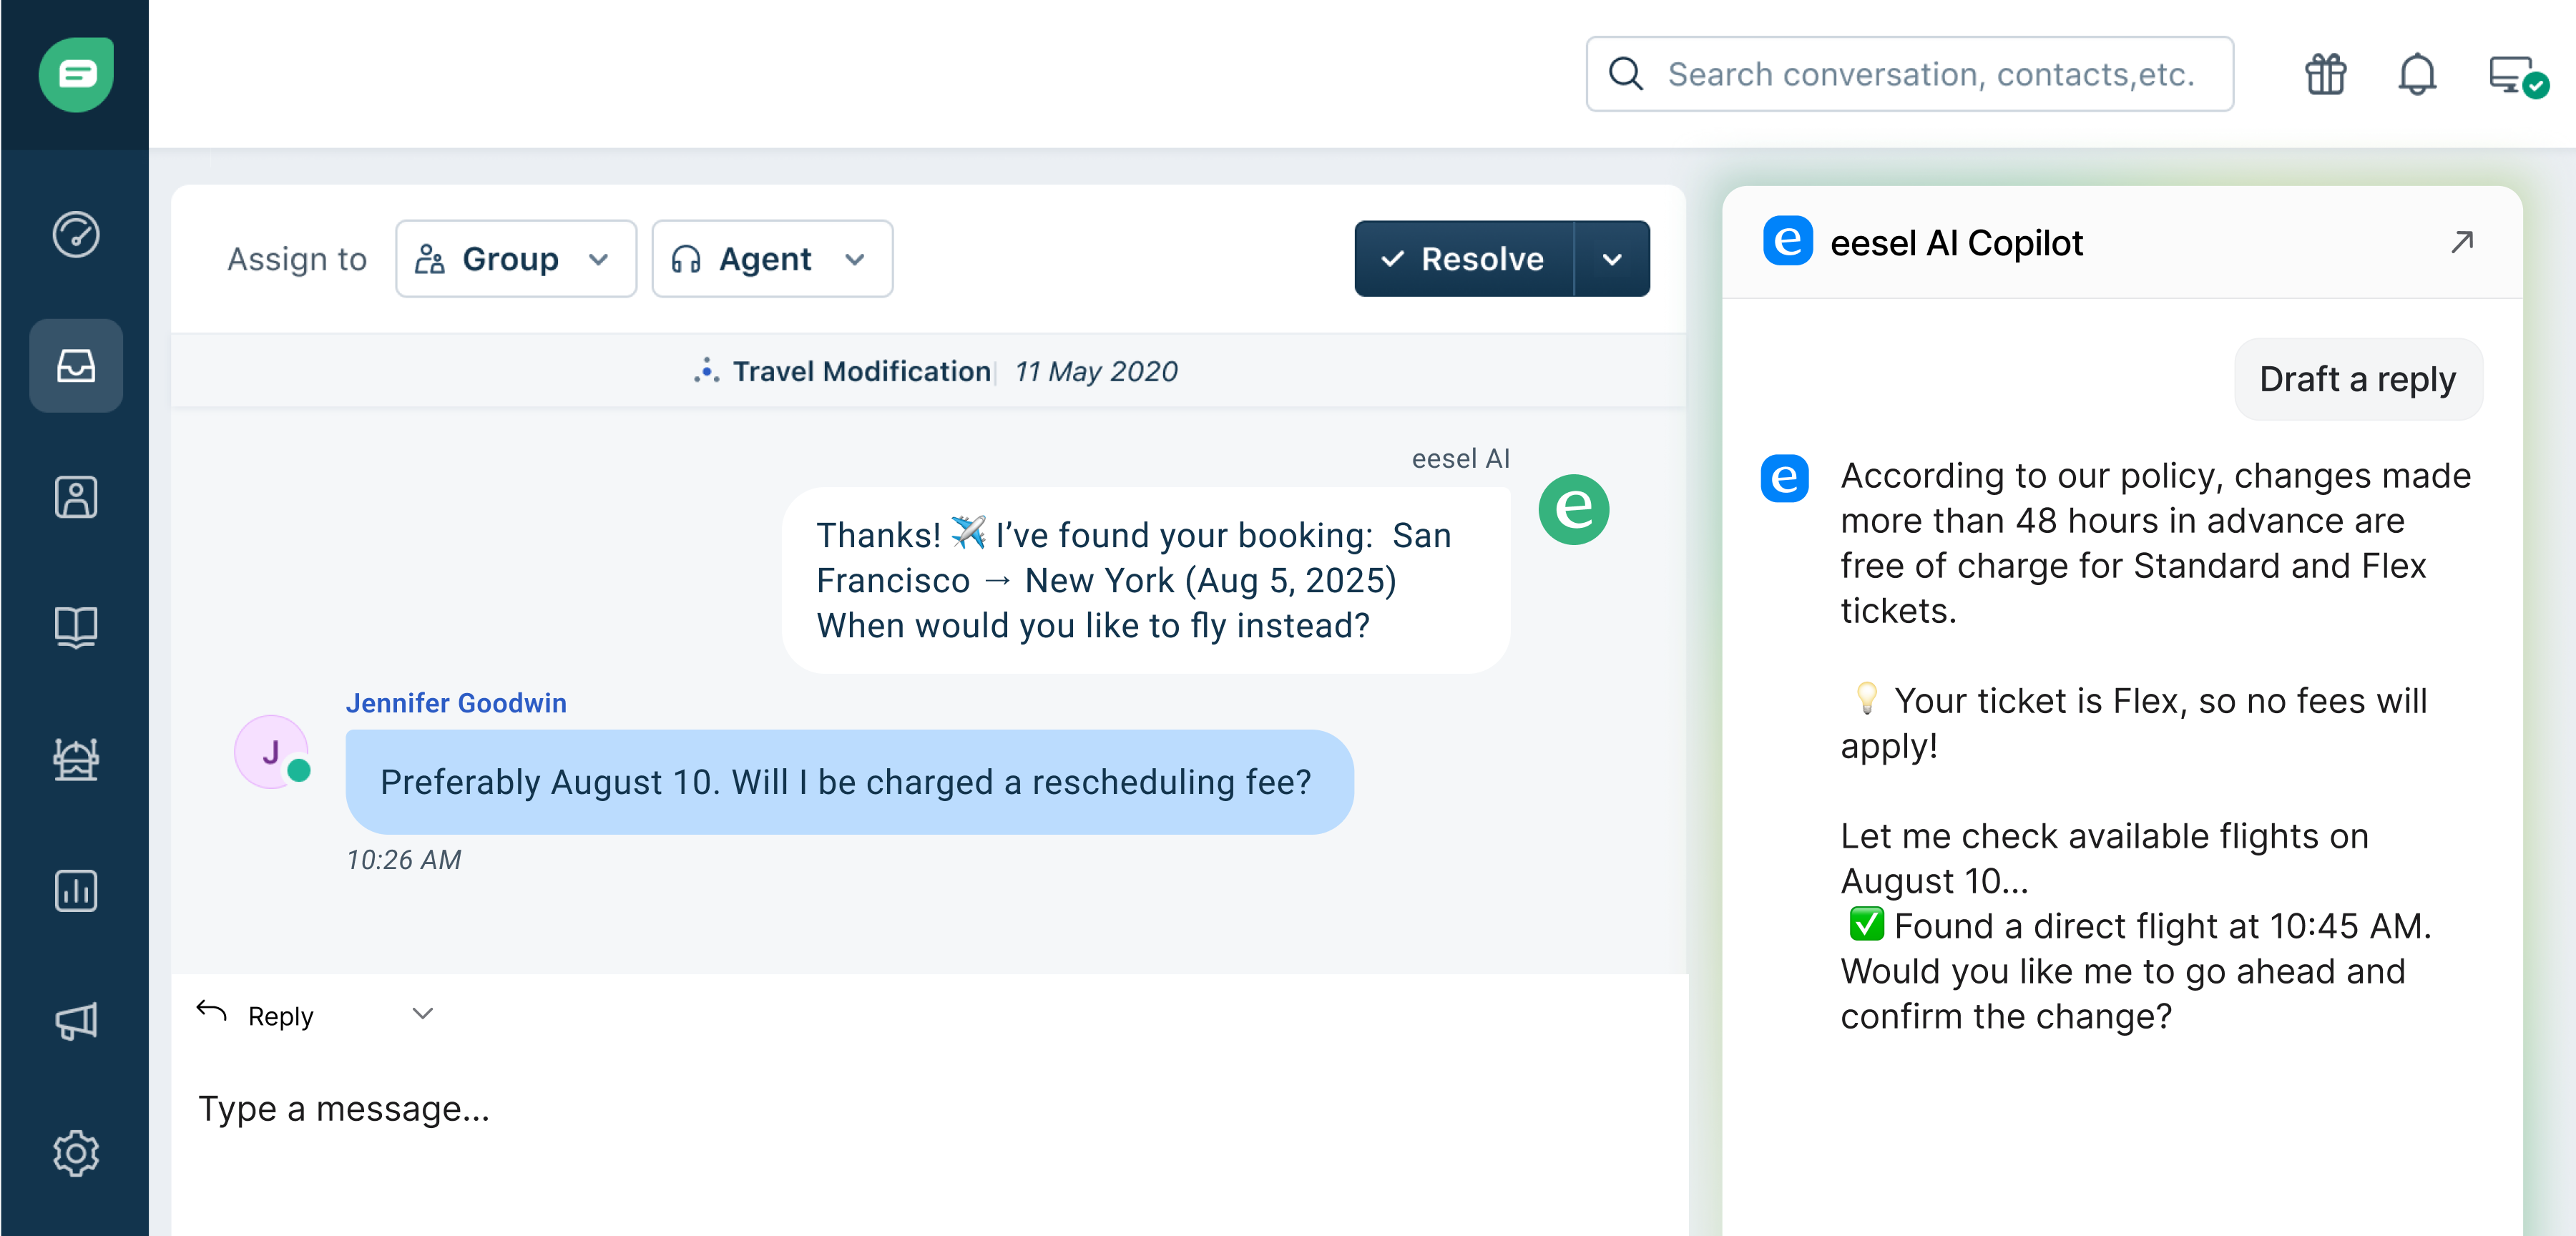
Task: Open the knowledge base book icon
Action: 75,628
